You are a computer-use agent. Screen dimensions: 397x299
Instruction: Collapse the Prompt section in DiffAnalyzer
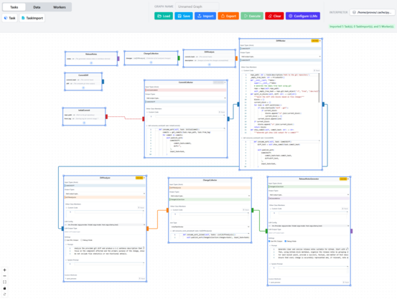pos(66,245)
